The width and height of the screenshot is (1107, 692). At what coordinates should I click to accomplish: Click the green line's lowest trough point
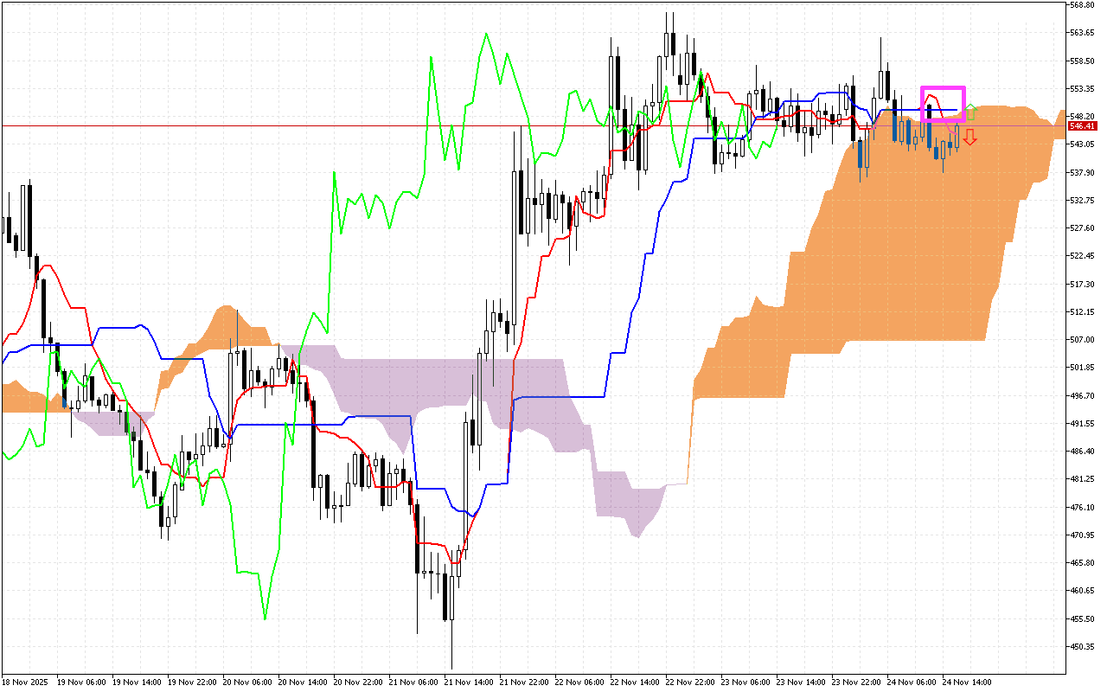point(265,618)
